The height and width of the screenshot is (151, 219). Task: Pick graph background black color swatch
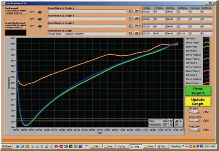pyautogui.click(x=15, y=33)
